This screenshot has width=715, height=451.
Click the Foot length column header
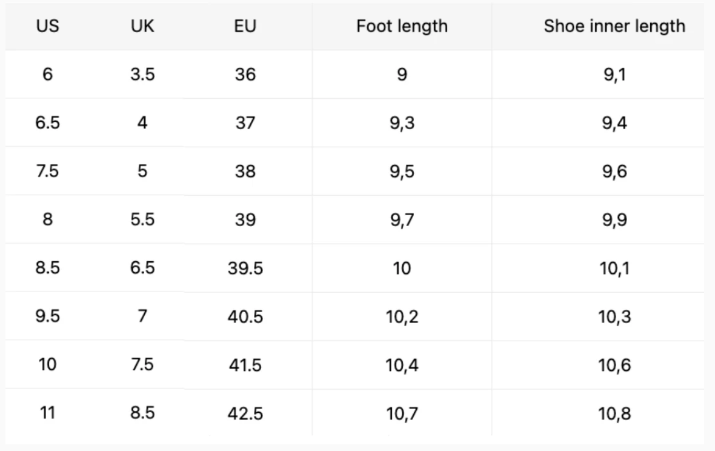click(402, 27)
